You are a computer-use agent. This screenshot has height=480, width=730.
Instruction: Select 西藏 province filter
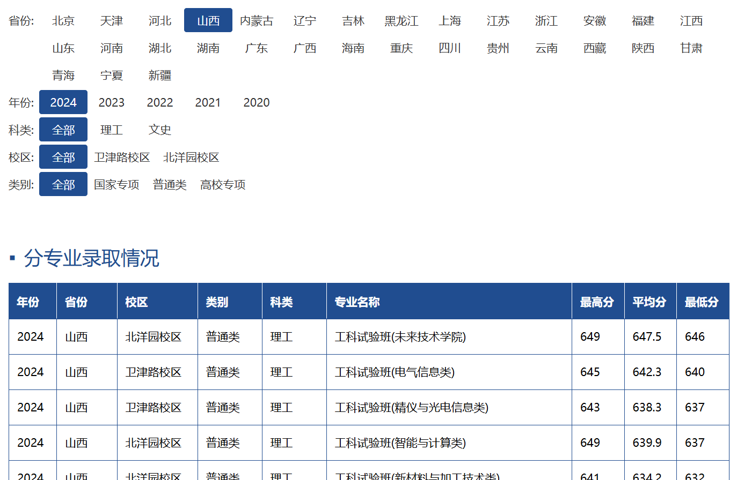[595, 48]
